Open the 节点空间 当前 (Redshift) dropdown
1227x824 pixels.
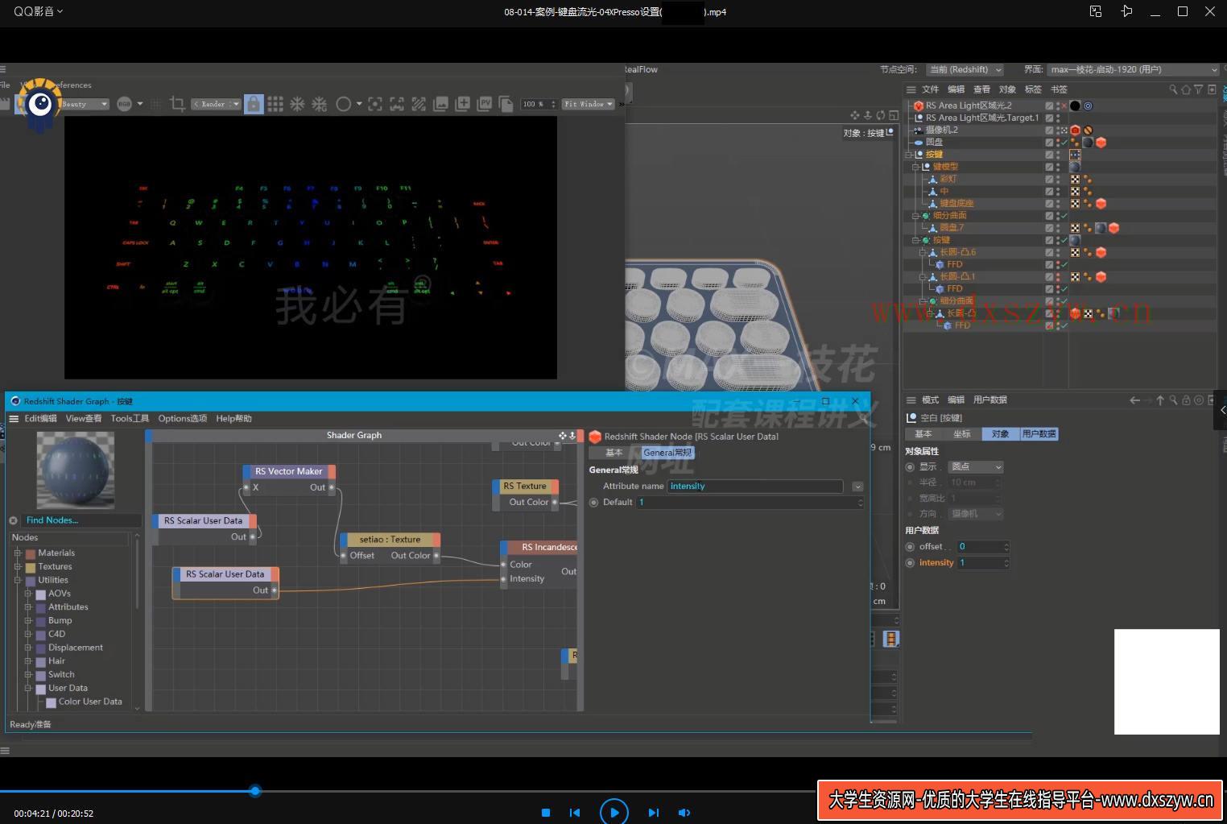(x=965, y=70)
